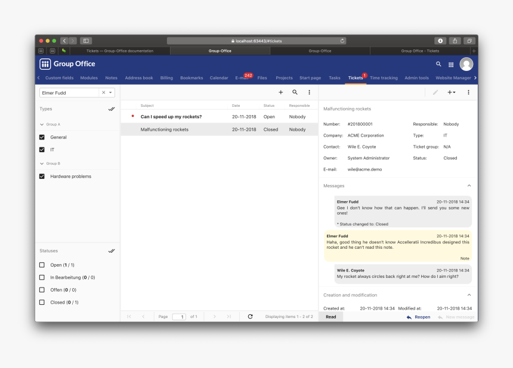Viewport: 513px width, 368px height.
Task: Open the Admin tools module tab
Action: click(416, 78)
